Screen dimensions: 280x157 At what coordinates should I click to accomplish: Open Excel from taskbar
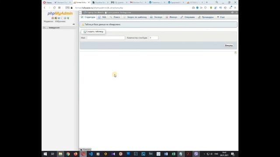[x=173, y=154]
